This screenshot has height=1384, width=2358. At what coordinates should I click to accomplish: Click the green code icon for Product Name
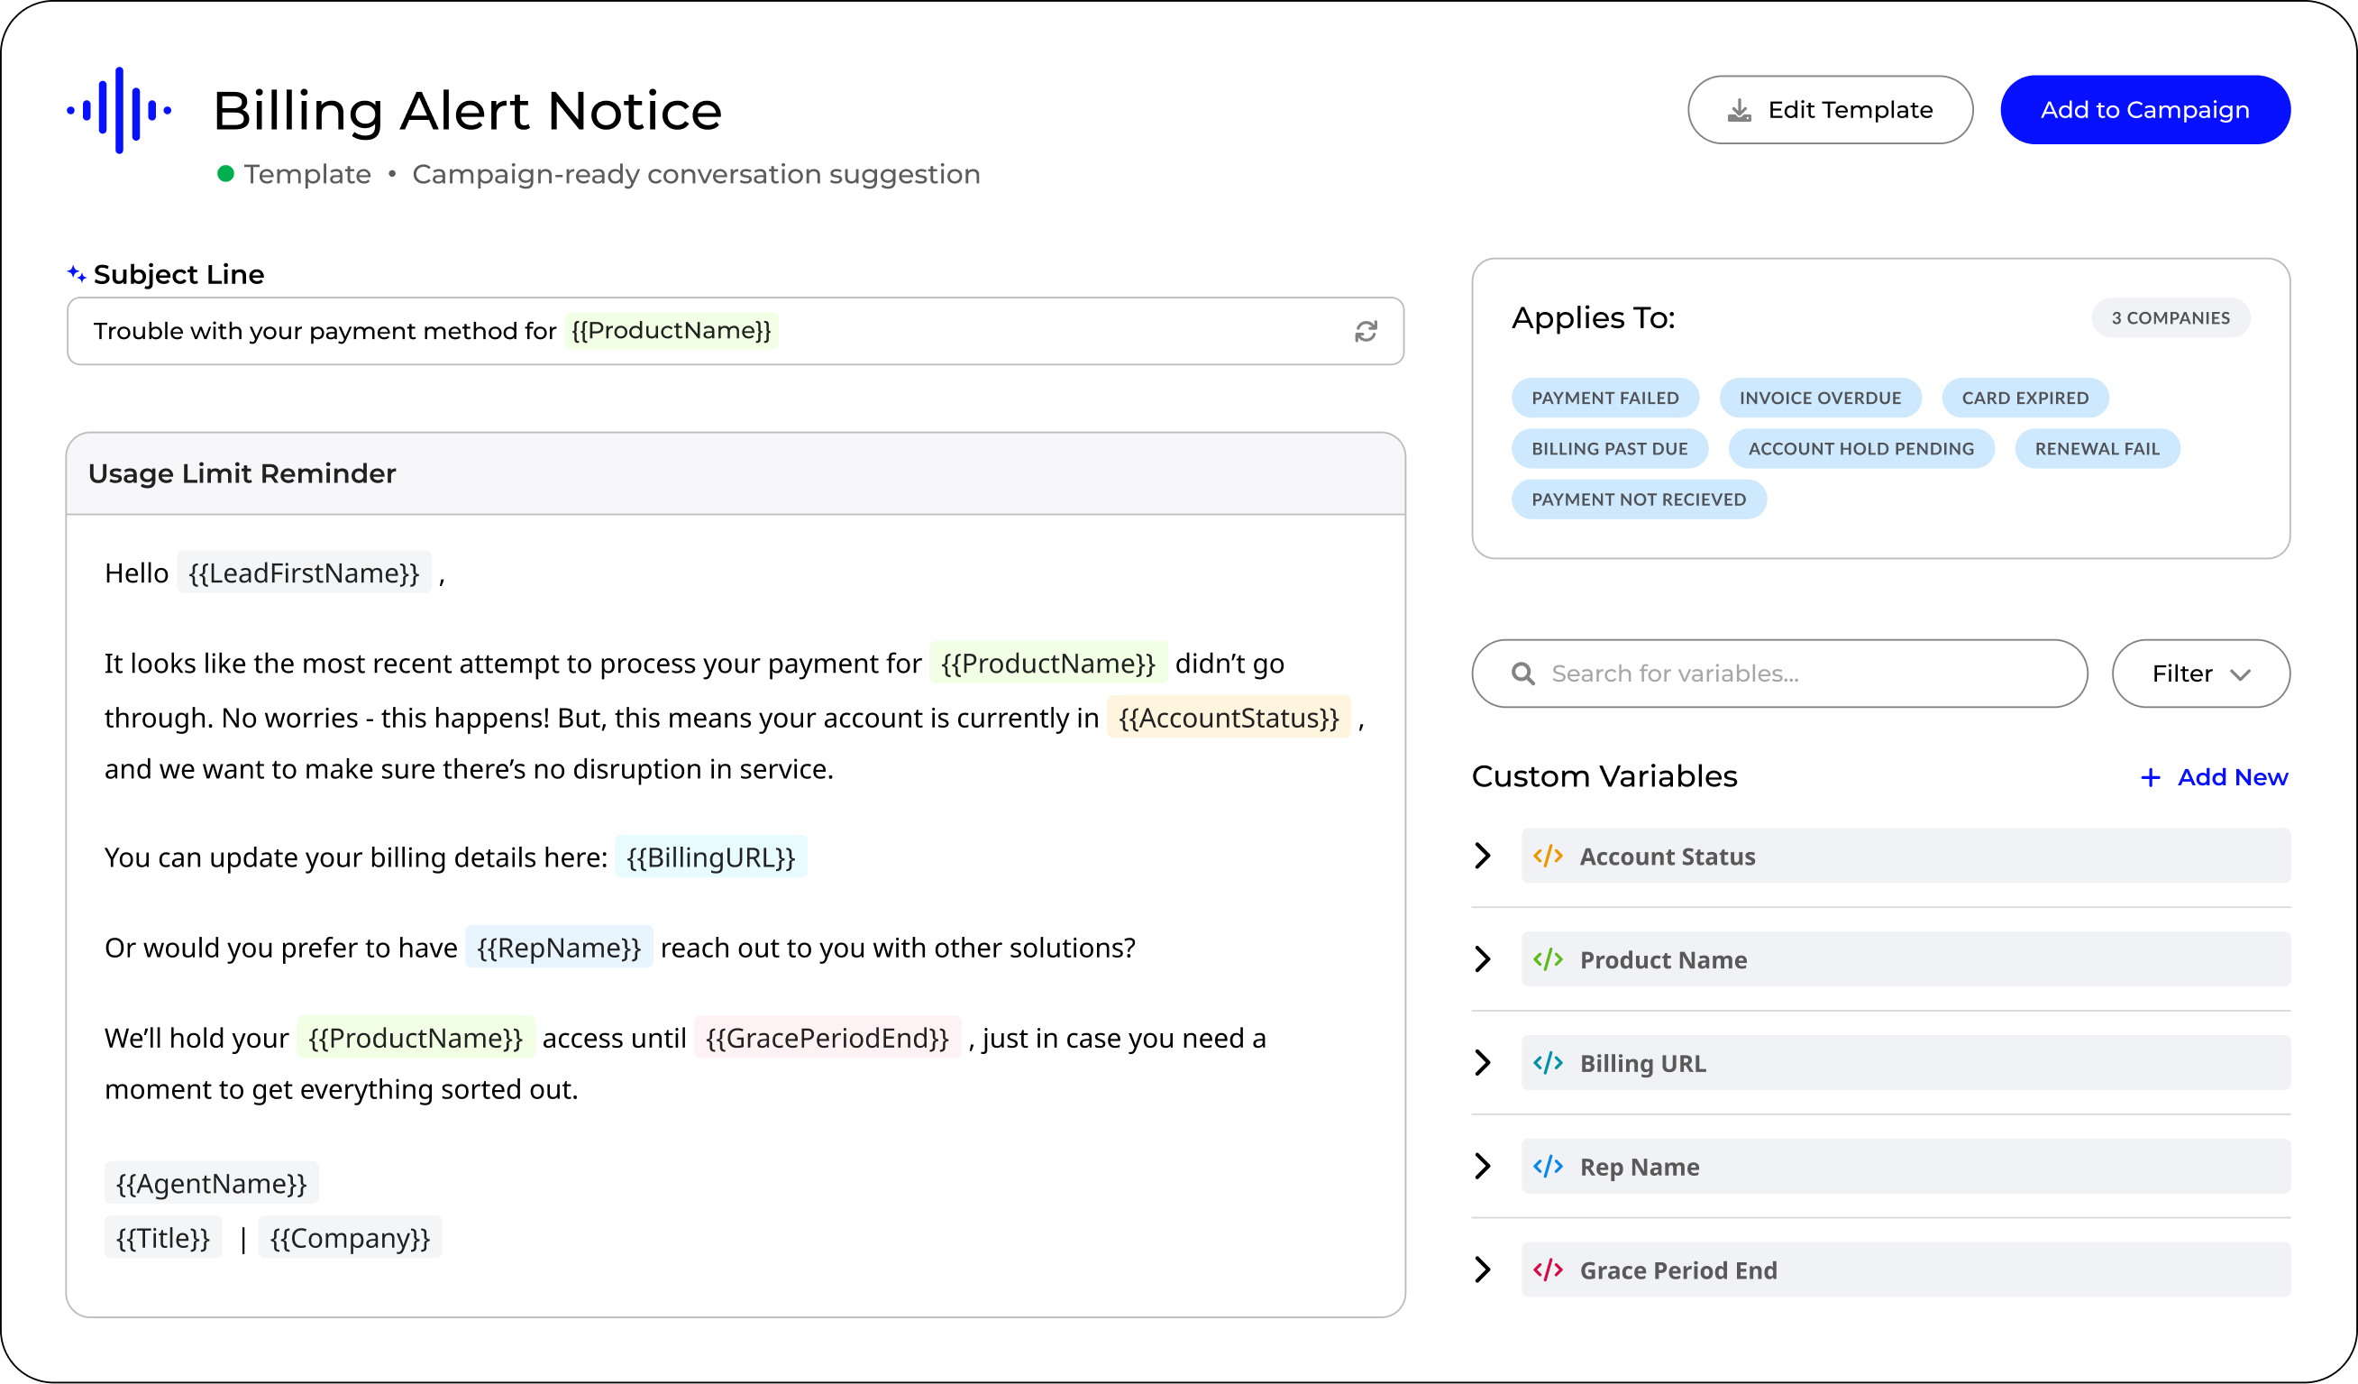[1548, 959]
